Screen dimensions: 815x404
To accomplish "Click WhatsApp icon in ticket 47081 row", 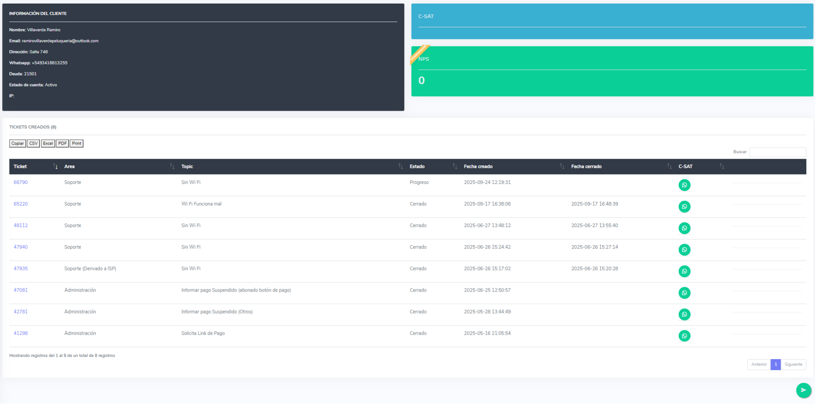I will tap(684, 293).
